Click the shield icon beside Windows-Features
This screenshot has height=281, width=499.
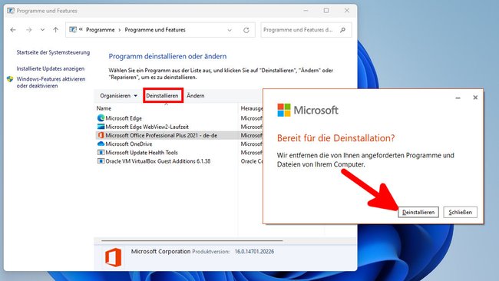pyautogui.click(x=10, y=79)
